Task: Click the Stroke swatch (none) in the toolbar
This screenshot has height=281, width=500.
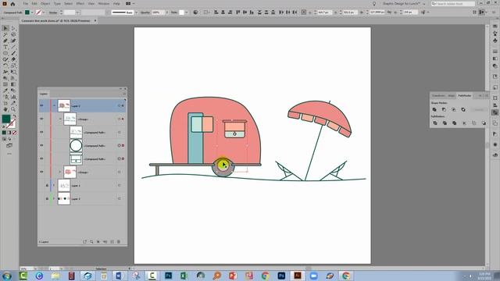Action: 11,123
